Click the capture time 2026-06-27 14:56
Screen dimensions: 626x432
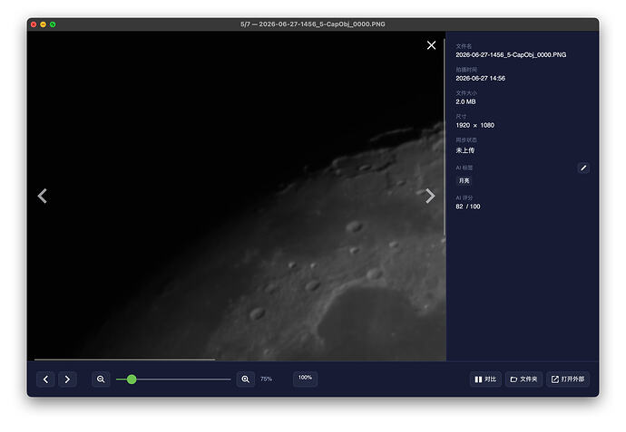480,78
